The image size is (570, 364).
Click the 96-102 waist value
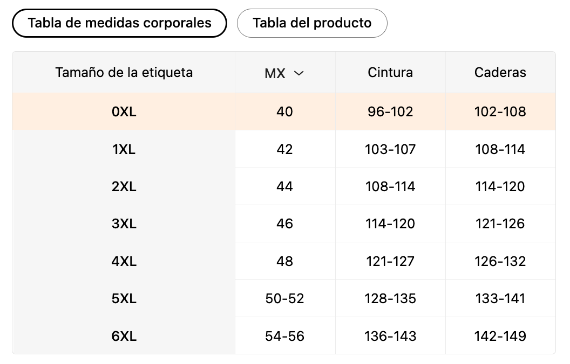[x=390, y=111]
